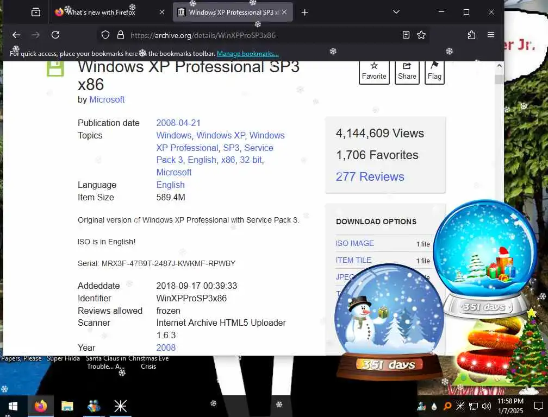This screenshot has width=548, height=417.
Task: Reload the current page
Action: point(55,35)
